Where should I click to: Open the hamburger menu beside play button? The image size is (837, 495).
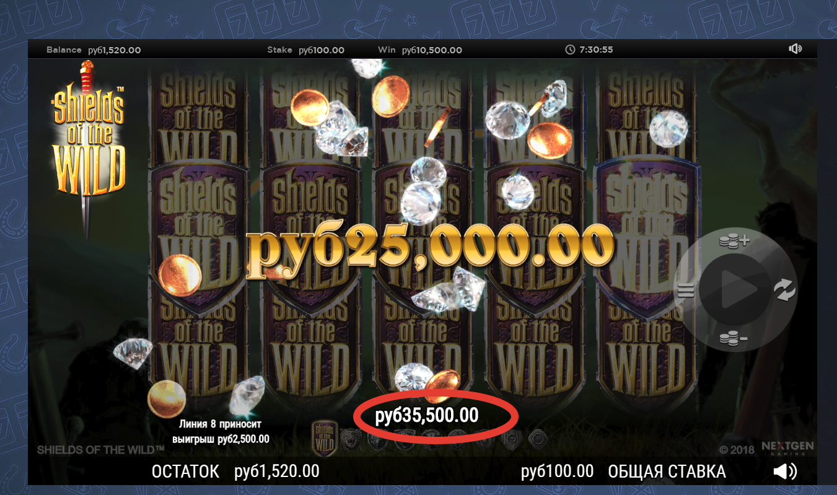tap(685, 290)
